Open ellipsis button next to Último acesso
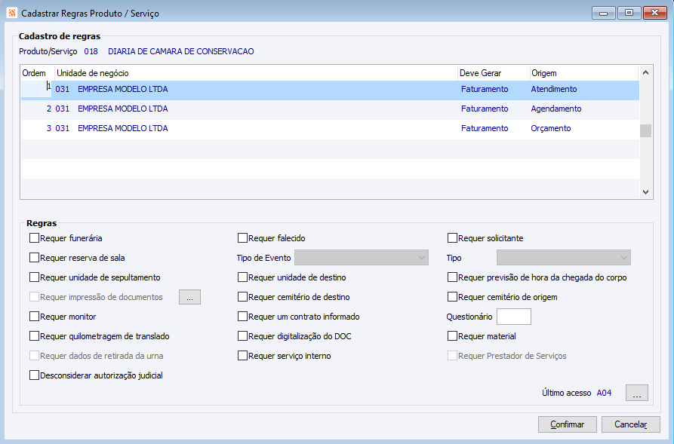 point(636,393)
